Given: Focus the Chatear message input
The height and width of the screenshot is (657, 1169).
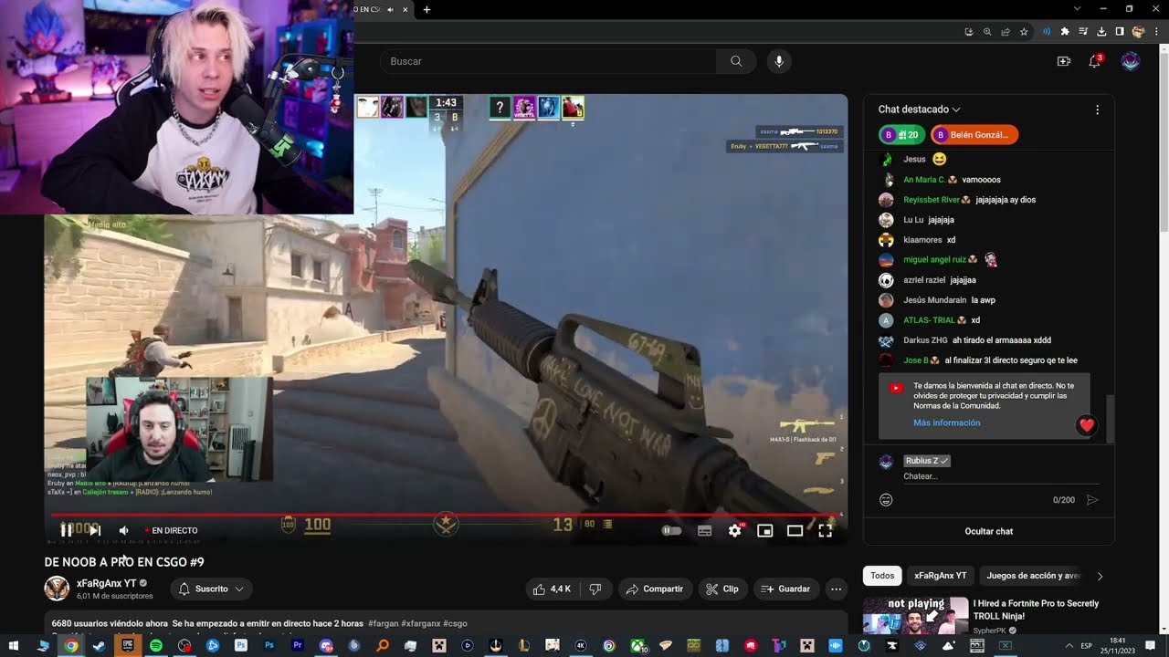Looking at the screenshot, I should (x=1000, y=476).
